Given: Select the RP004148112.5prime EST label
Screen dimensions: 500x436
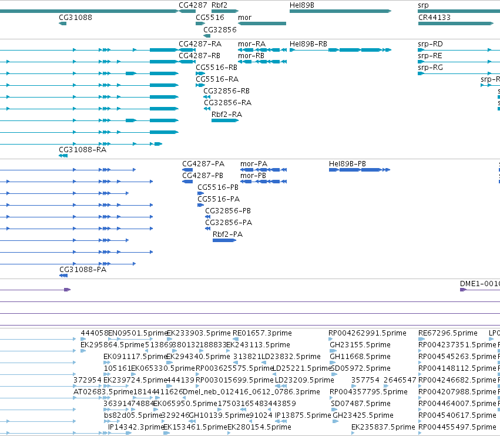Looking at the screenshot, I should pos(457,368).
